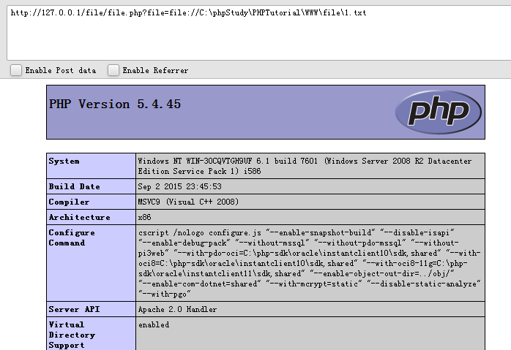Viewport: 511px width, 350px height.
Task: Select the Configure Command label
Action: pyautogui.click(x=72, y=237)
